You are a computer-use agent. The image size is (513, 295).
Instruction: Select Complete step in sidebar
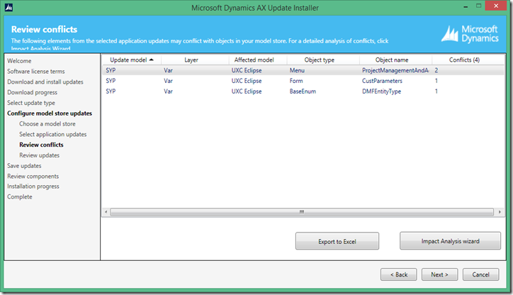[x=20, y=196]
